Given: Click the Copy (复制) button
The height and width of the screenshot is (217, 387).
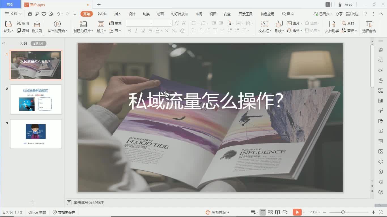Looking at the screenshot, I should pyautogui.click(x=23, y=31).
